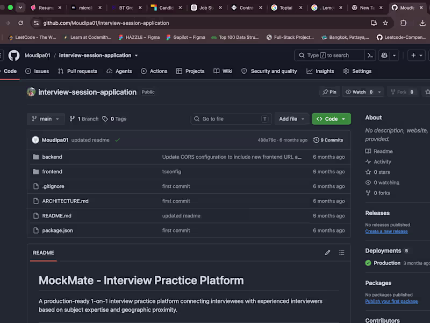Open the Projects tab
This screenshot has width=430, height=323.
(190, 71)
